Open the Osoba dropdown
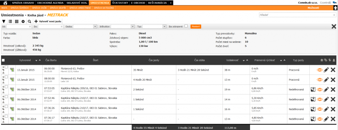Viewport: 338px width, 130px height. point(85,26)
